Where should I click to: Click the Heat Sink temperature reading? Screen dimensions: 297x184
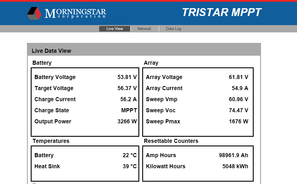pyautogui.click(x=130, y=166)
